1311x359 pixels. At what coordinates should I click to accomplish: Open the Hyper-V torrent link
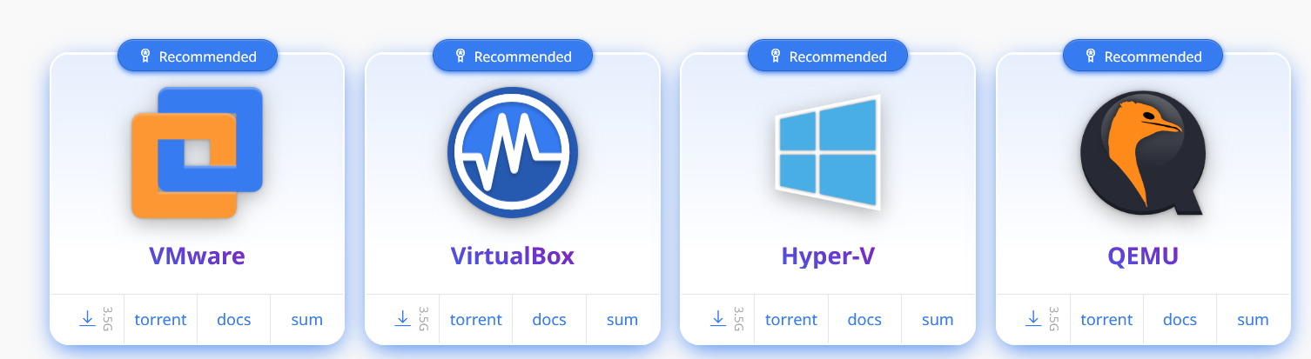click(790, 320)
